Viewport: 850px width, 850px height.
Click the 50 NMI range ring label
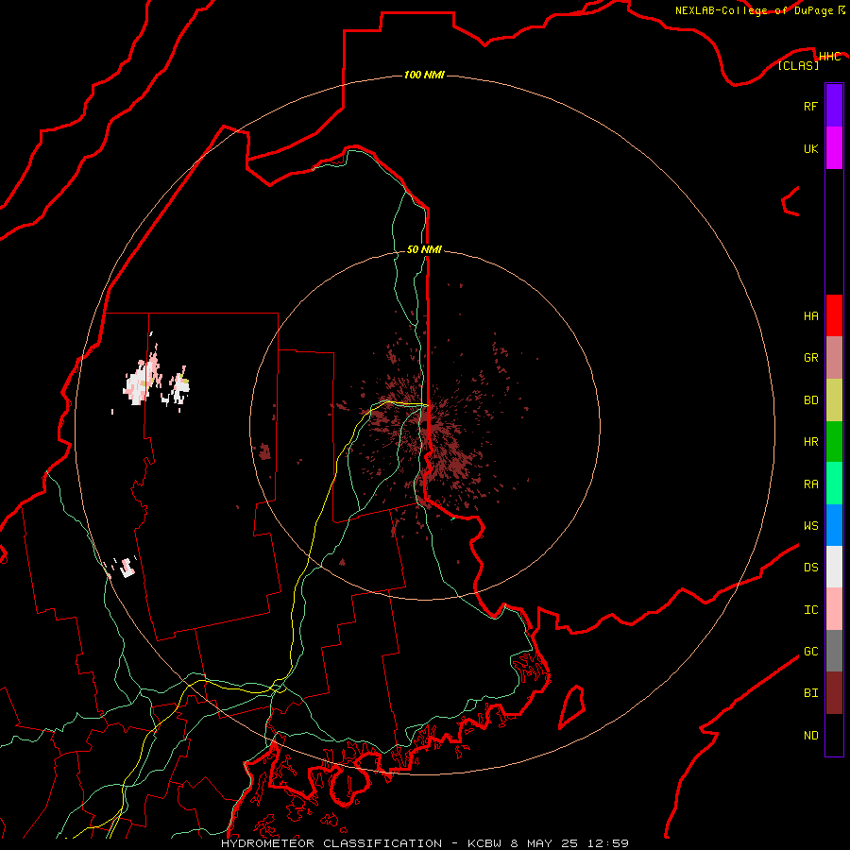424,249
